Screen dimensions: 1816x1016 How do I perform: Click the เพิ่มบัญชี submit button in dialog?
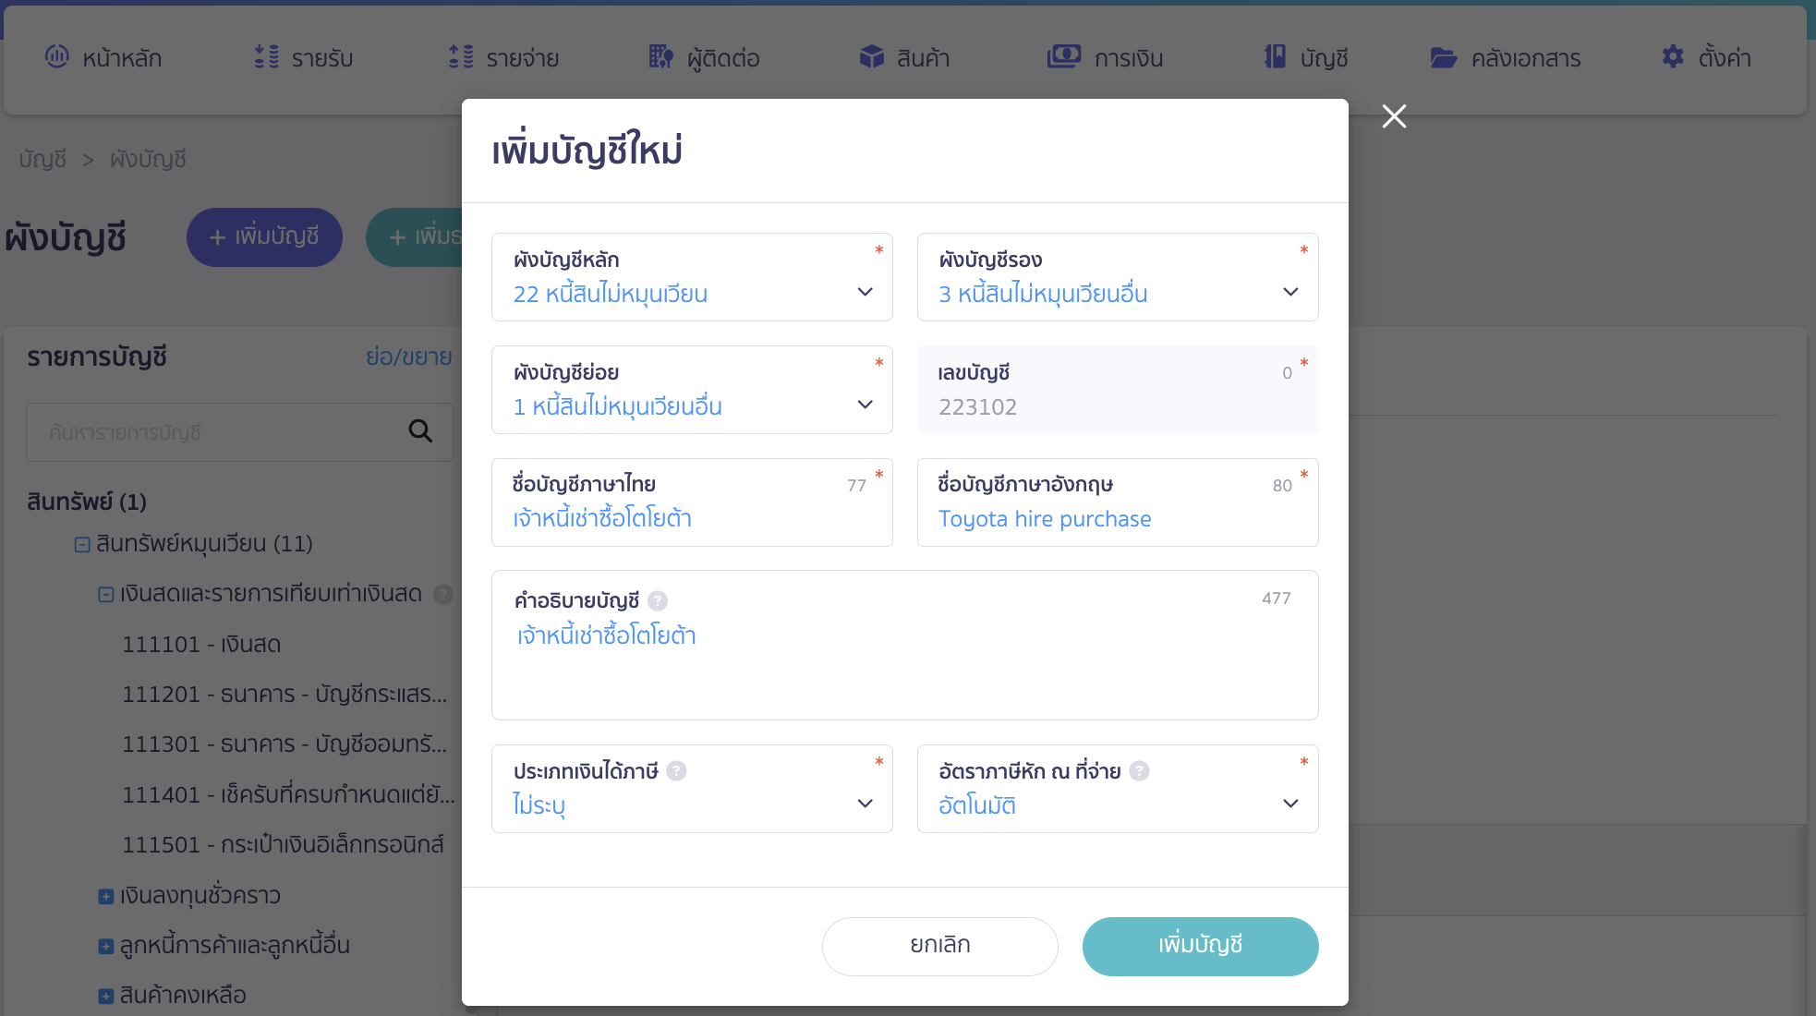pyautogui.click(x=1200, y=946)
